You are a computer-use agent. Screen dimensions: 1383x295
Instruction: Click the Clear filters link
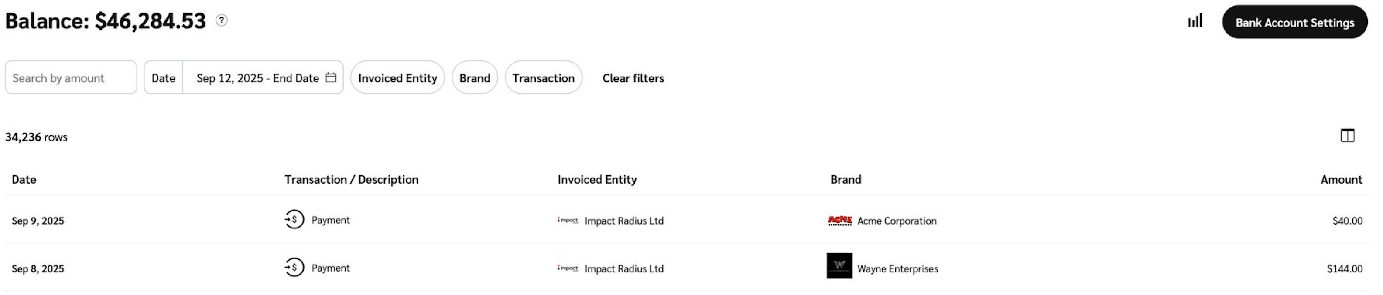(633, 78)
